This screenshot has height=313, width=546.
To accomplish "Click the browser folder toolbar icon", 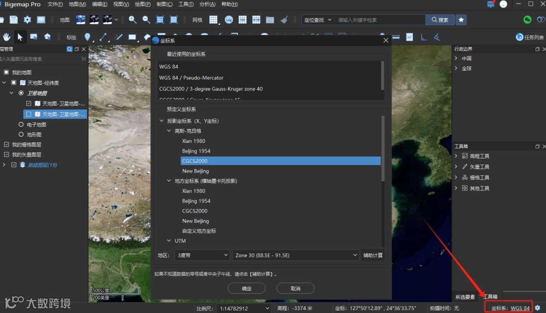I will [x=270, y=20].
